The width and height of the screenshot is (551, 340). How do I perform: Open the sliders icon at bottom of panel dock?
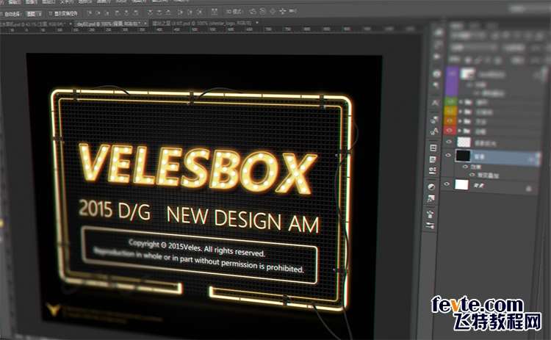pos(430,226)
